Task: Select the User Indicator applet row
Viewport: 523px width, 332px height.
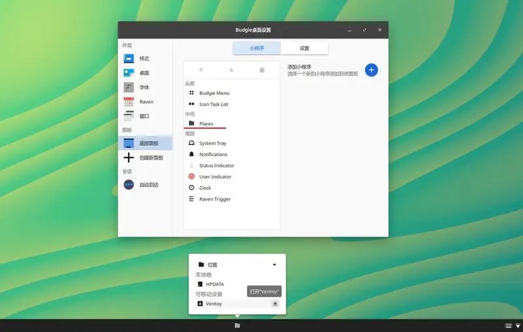Action: tap(215, 176)
